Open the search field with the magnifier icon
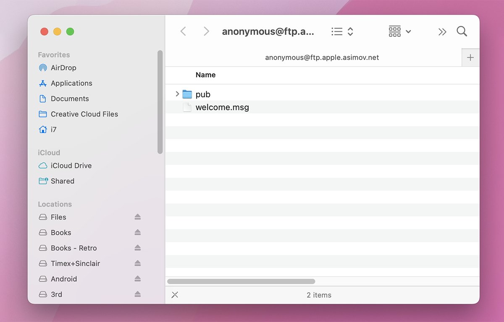 tap(462, 31)
